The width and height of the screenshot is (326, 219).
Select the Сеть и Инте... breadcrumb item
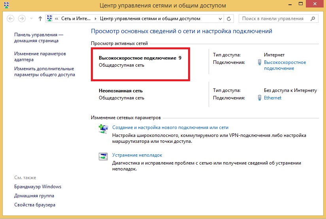[76, 19]
